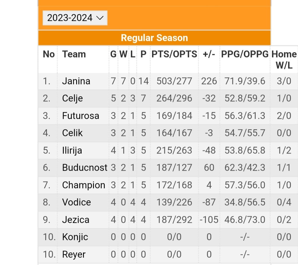Click the Regular Season header
This screenshot has width=298, height=265.
(x=154, y=38)
